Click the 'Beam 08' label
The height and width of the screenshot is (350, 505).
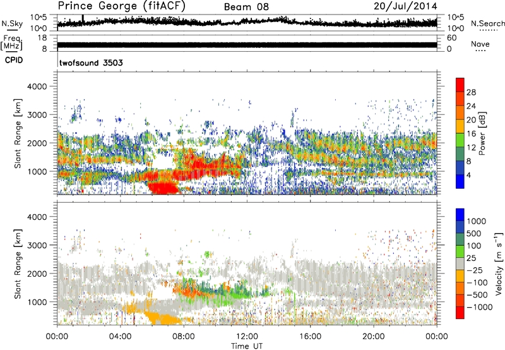tap(246, 7)
